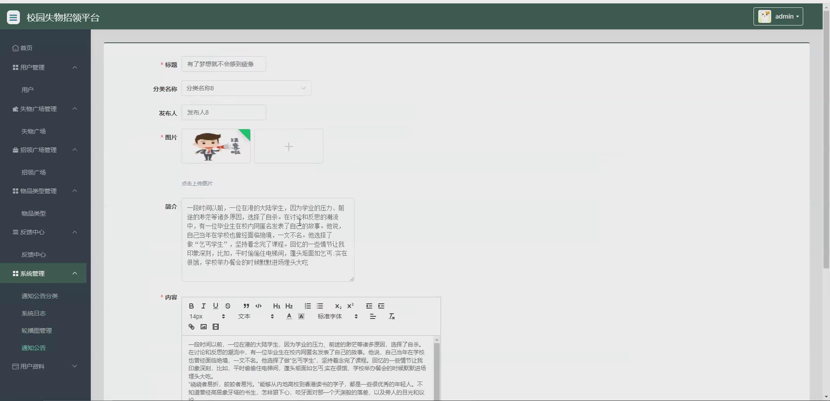
Task: Collapse the 反馈中心 menu group
Action: coord(43,232)
